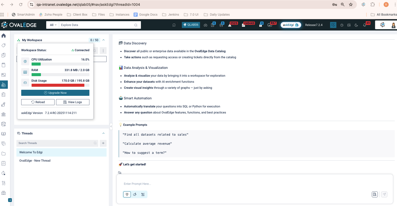Click the Reload button
Image resolution: width=397 pixels, height=206 pixels.
[x=38, y=102]
